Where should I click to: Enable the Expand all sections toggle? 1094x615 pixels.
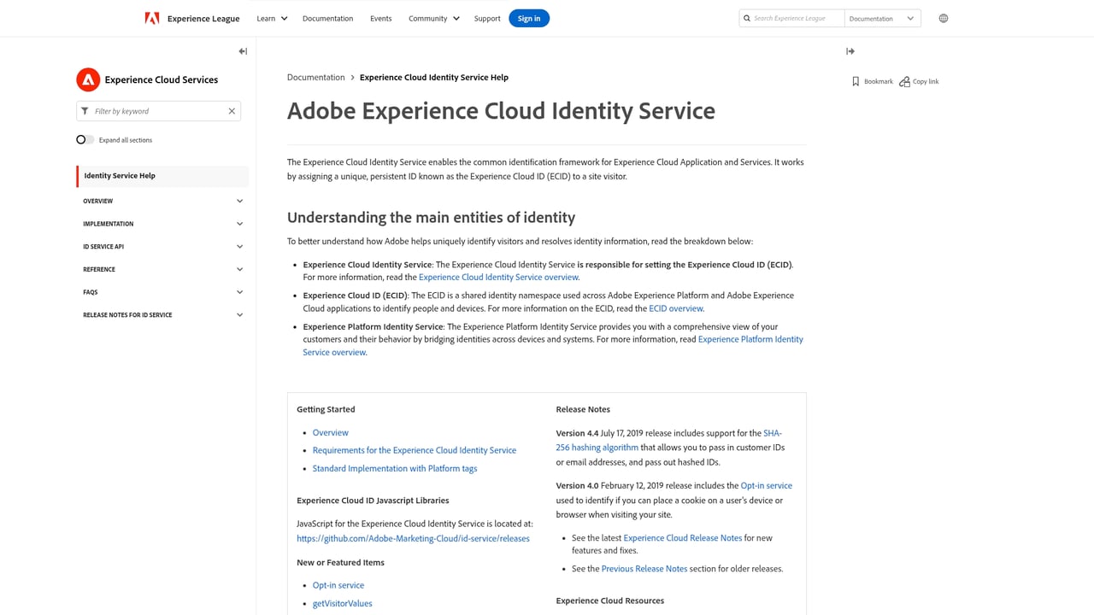click(85, 139)
